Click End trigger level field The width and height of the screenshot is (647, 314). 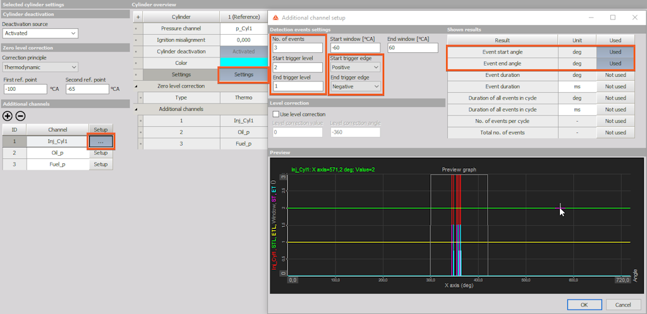[298, 86]
